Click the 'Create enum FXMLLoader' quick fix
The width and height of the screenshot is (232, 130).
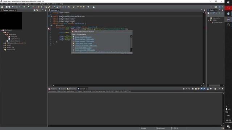click(x=84, y=43)
